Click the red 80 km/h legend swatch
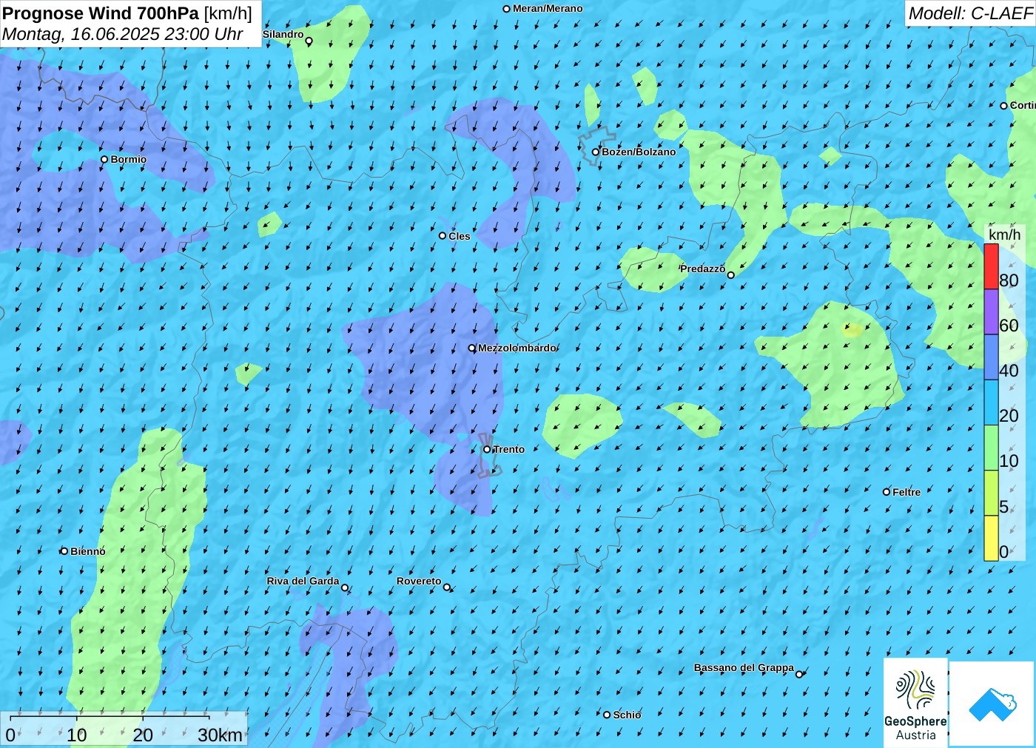 pyautogui.click(x=991, y=266)
